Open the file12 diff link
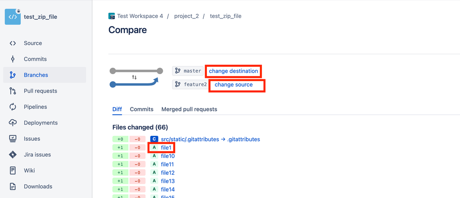Image resolution: width=460 pixels, height=198 pixels. (168, 173)
